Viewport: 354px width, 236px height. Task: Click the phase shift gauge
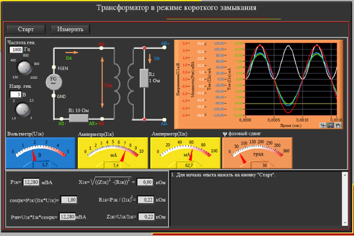257,153
